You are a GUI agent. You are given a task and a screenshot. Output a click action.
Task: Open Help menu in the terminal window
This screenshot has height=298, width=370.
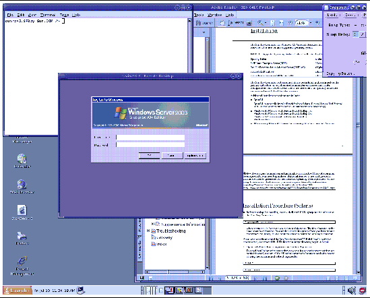pyautogui.click(x=76, y=15)
